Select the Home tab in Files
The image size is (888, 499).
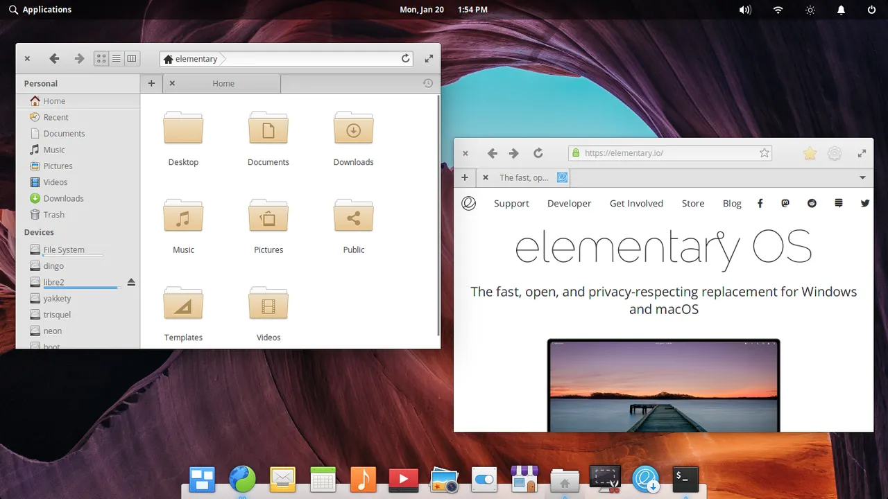(222, 83)
